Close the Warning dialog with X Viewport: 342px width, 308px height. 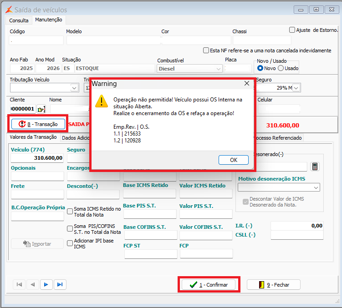(x=247, y=83)
